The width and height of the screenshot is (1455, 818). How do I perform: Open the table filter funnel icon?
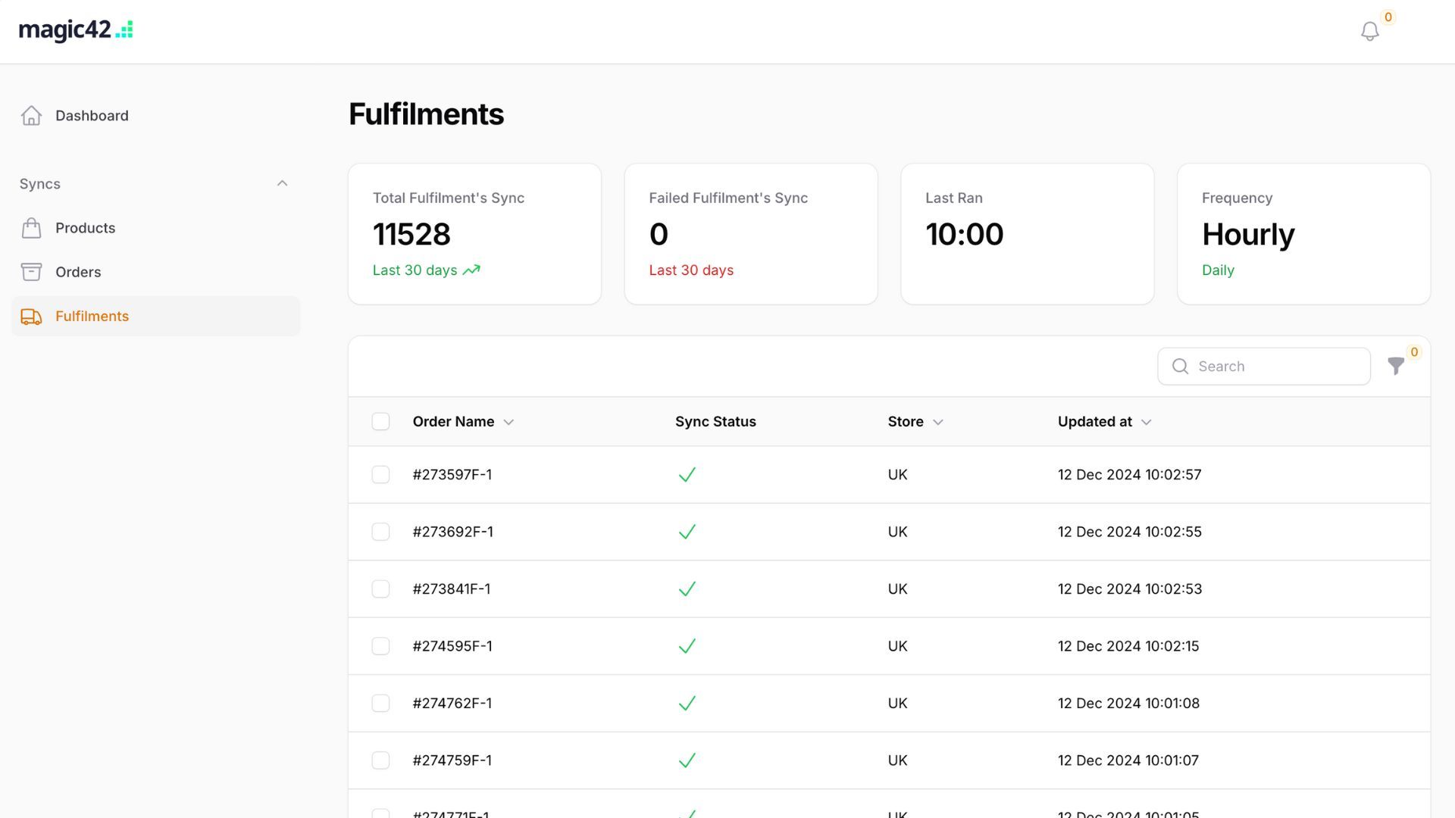tap(1396, 367)
